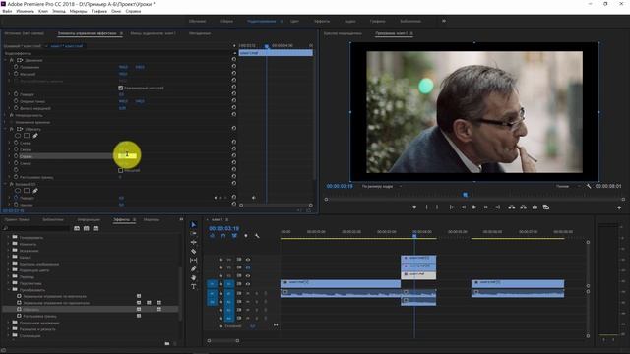The height and width of the screenshot is (354, 630).
Task: Uncheck Uniform Scale checkbox
Action: pyautogui.click(x=120, y=88)
